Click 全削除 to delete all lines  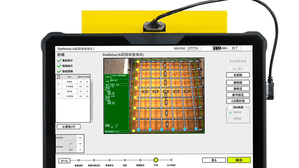coord(238,75)
